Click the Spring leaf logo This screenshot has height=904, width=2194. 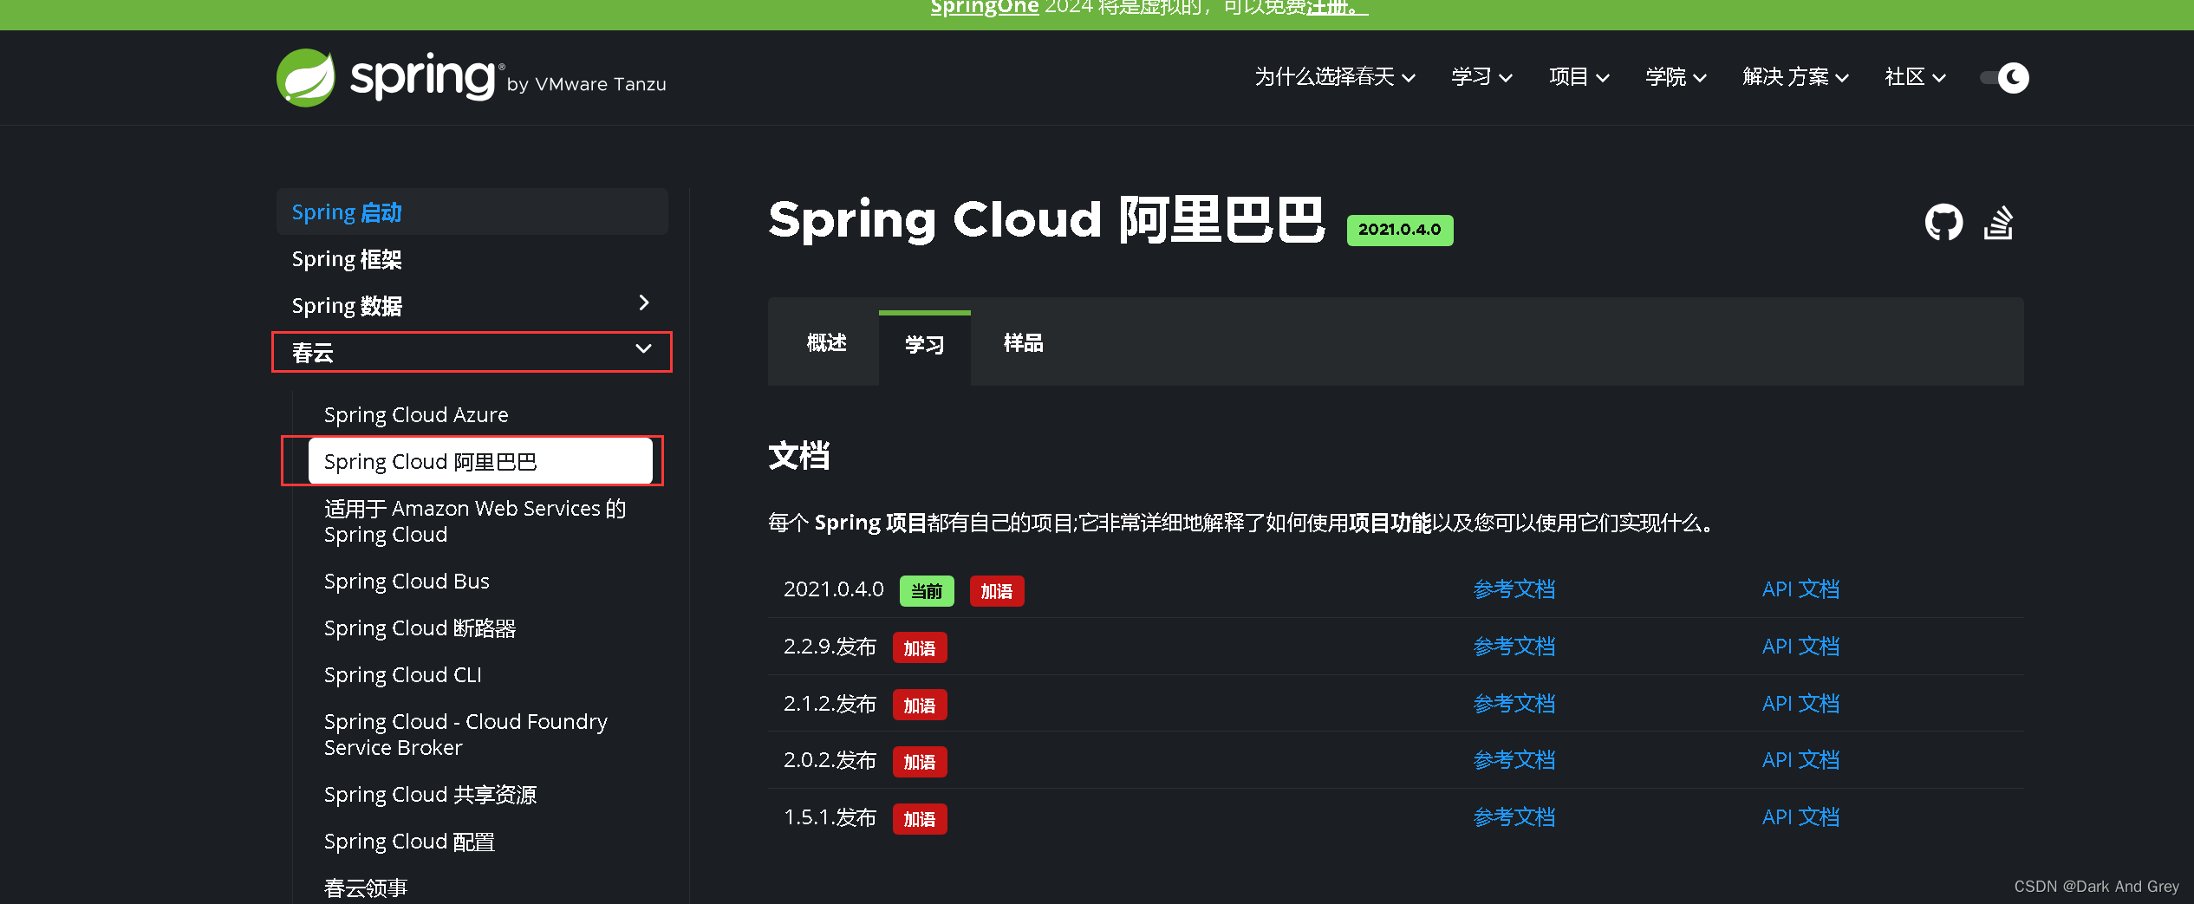pyautogui.click(x=306, y=78)
